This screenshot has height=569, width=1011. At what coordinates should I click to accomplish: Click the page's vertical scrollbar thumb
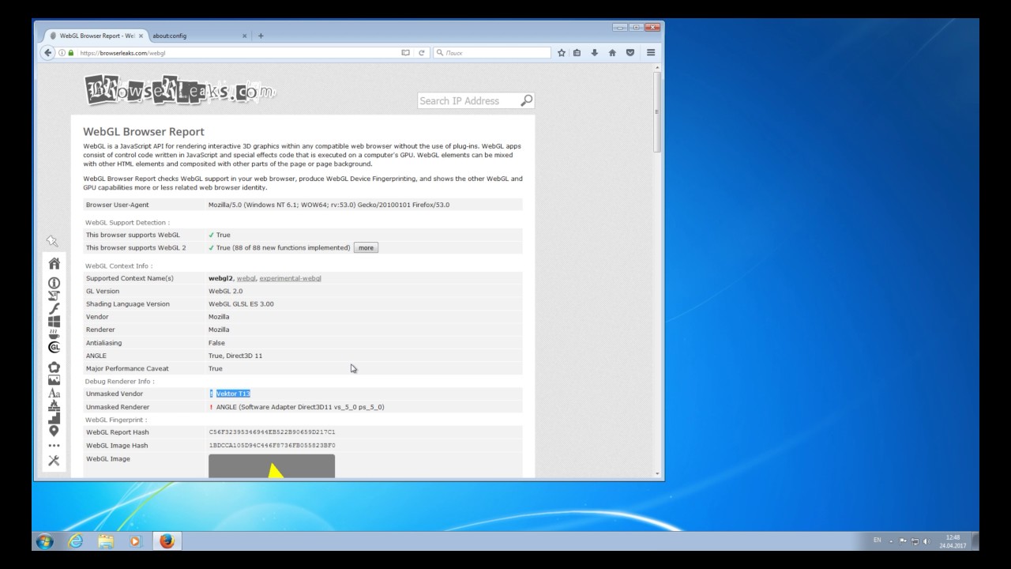pos(657,112)
